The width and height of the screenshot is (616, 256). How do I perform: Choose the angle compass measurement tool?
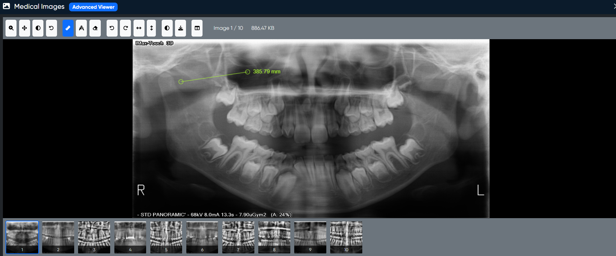click(81, 28)
